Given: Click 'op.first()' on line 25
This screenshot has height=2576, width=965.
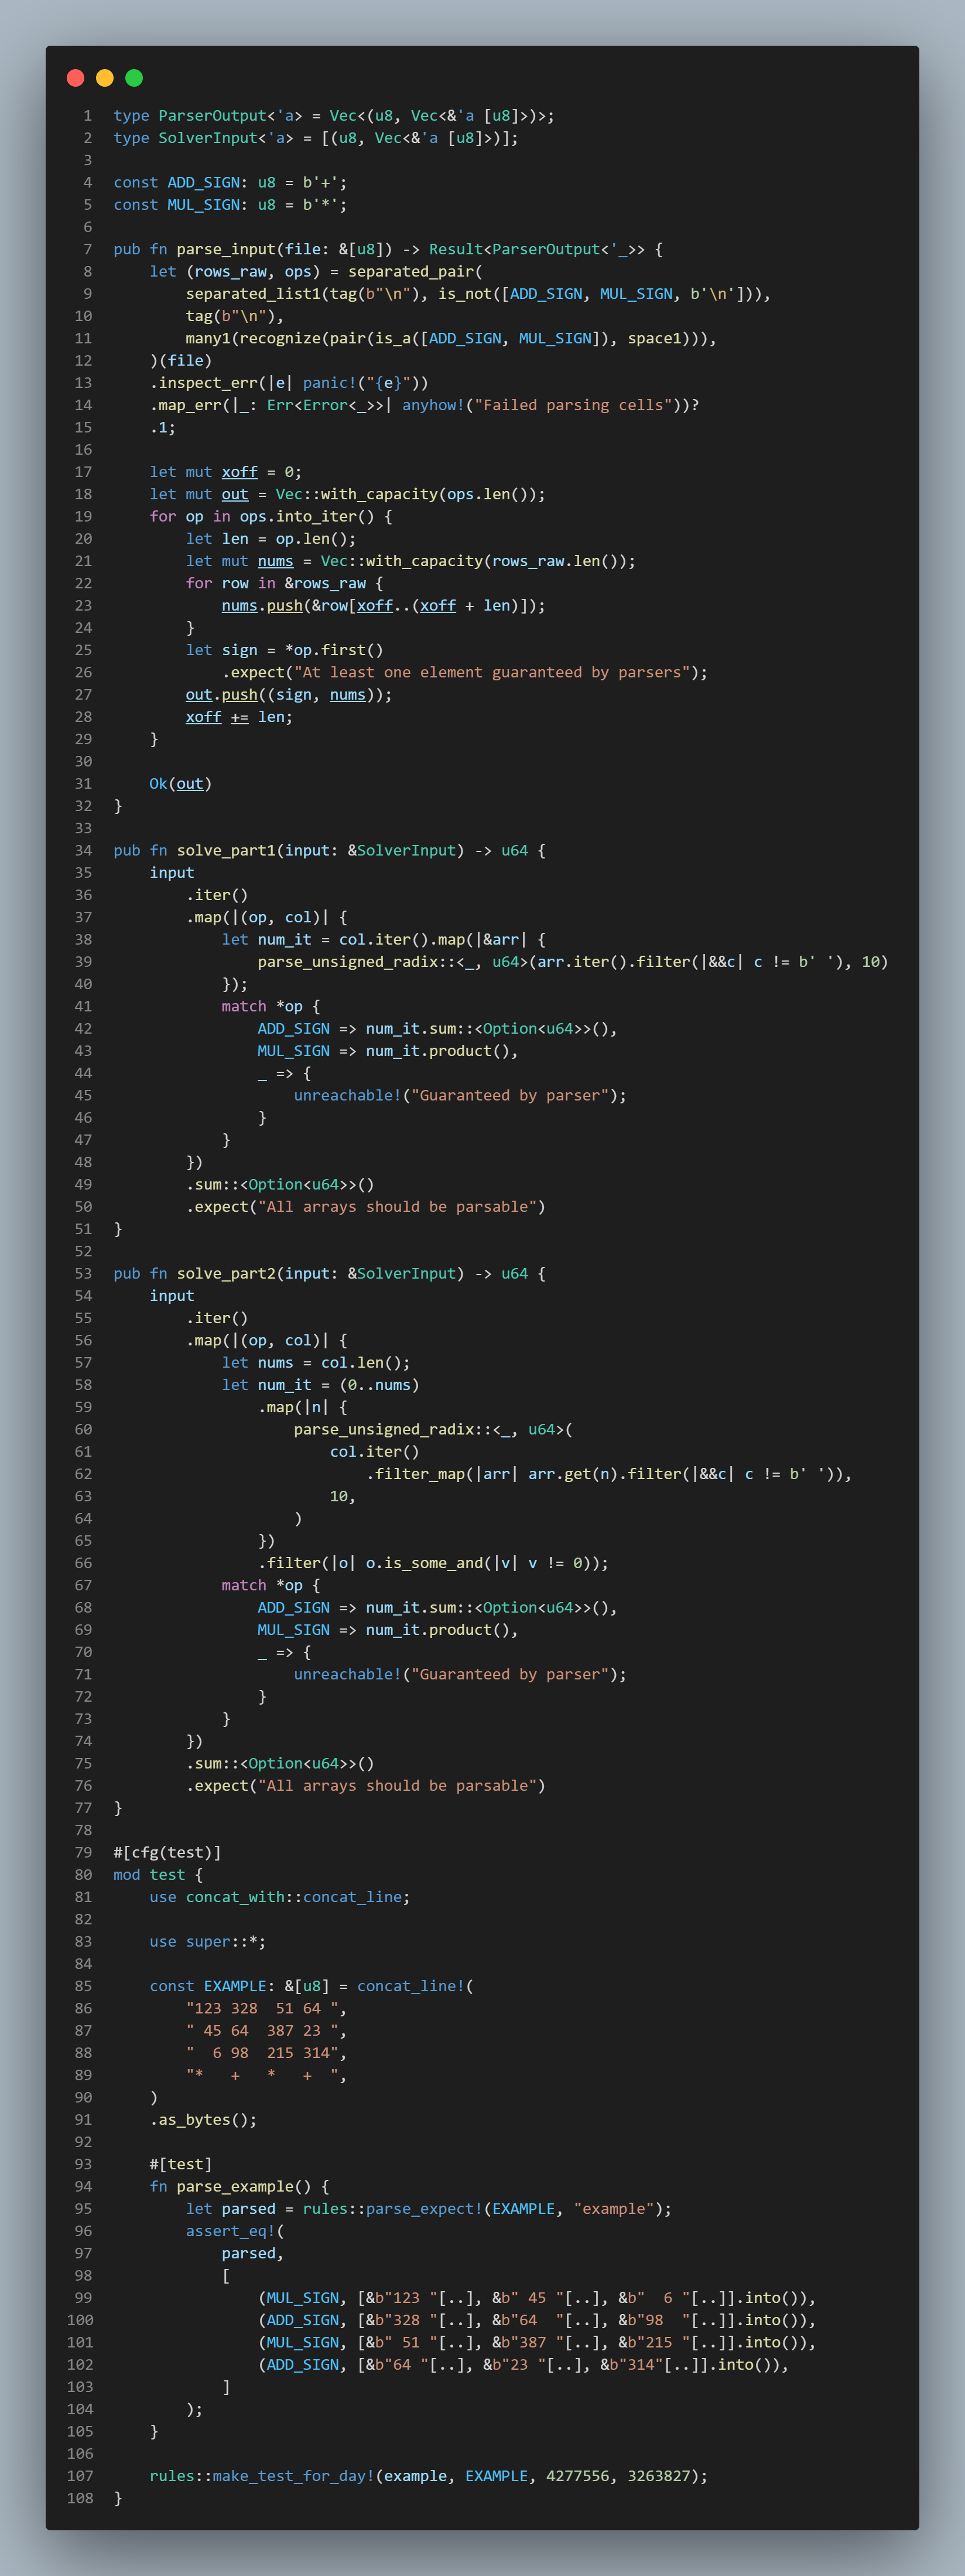Looking at the screenshot, I should pyautogui.click(x=334, y=650).
